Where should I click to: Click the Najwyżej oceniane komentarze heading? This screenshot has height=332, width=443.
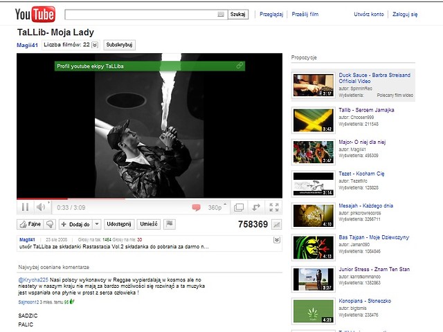click(x=54, y=267)
